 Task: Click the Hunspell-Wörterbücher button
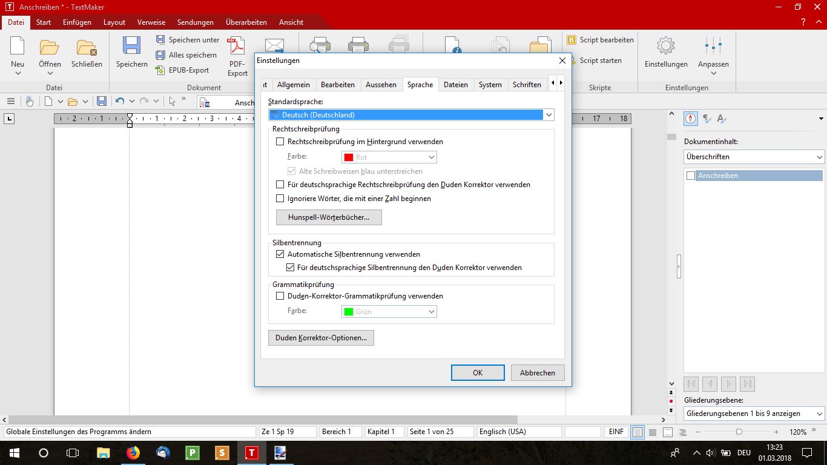click(x=329, y=217)
